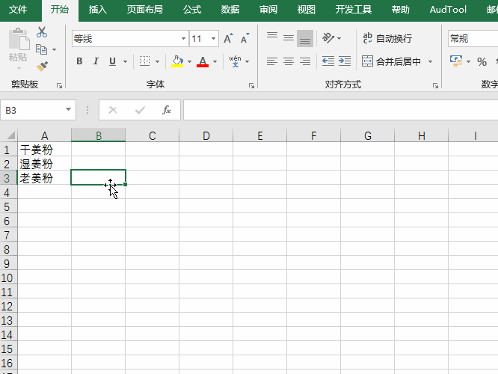Open the Help (帮助) tab
The height and width of the screenshot is (374, 498).
tap(400, 10)
